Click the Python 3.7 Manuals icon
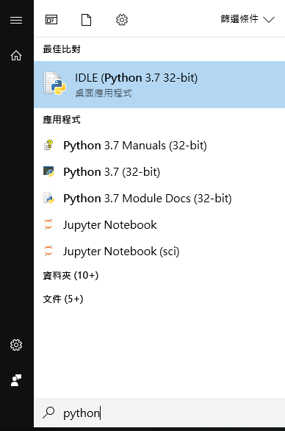Image resolution: width=285 pixels, height=431 pixels. click(48, 146)
